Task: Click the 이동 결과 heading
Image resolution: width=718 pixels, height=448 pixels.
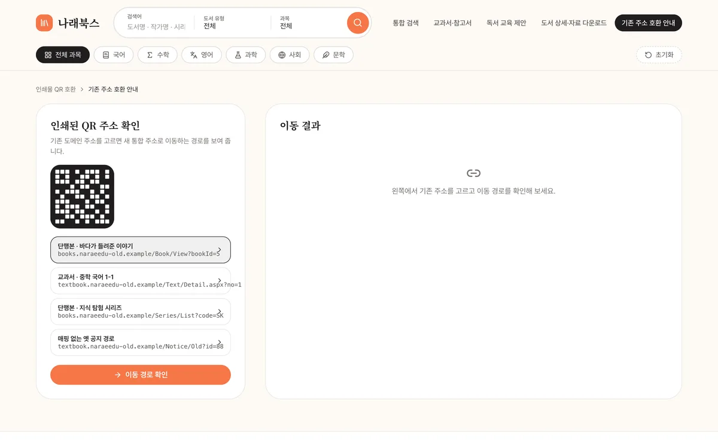Action: coord(300,125)
